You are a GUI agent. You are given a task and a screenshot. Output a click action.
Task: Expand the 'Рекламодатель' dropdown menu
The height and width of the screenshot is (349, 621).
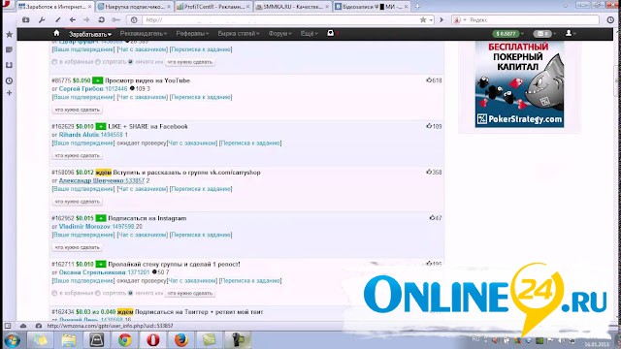(x=144, y=34)
